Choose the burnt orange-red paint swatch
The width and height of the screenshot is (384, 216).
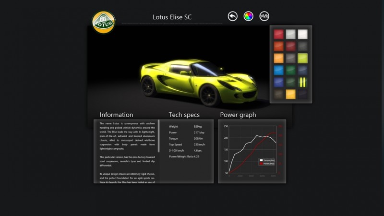(x=279, y=46)
